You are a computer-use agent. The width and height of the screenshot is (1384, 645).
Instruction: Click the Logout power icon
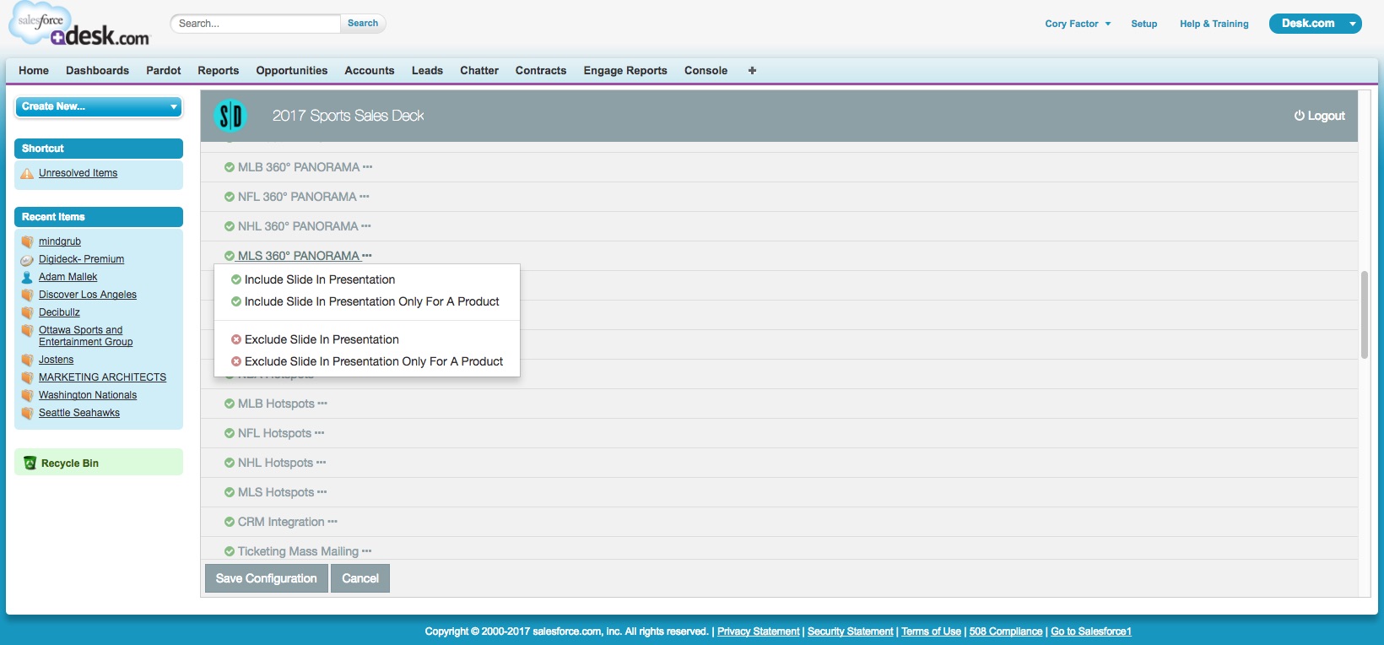[x=1299, y=116]
